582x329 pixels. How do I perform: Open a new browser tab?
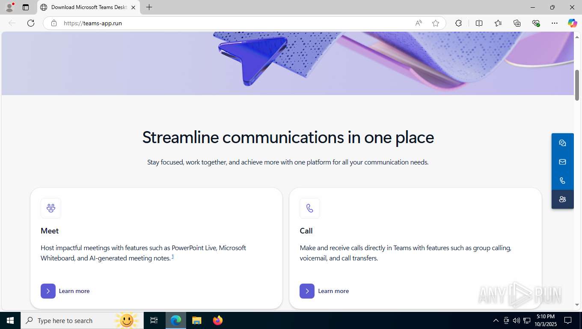coord(149,7)
